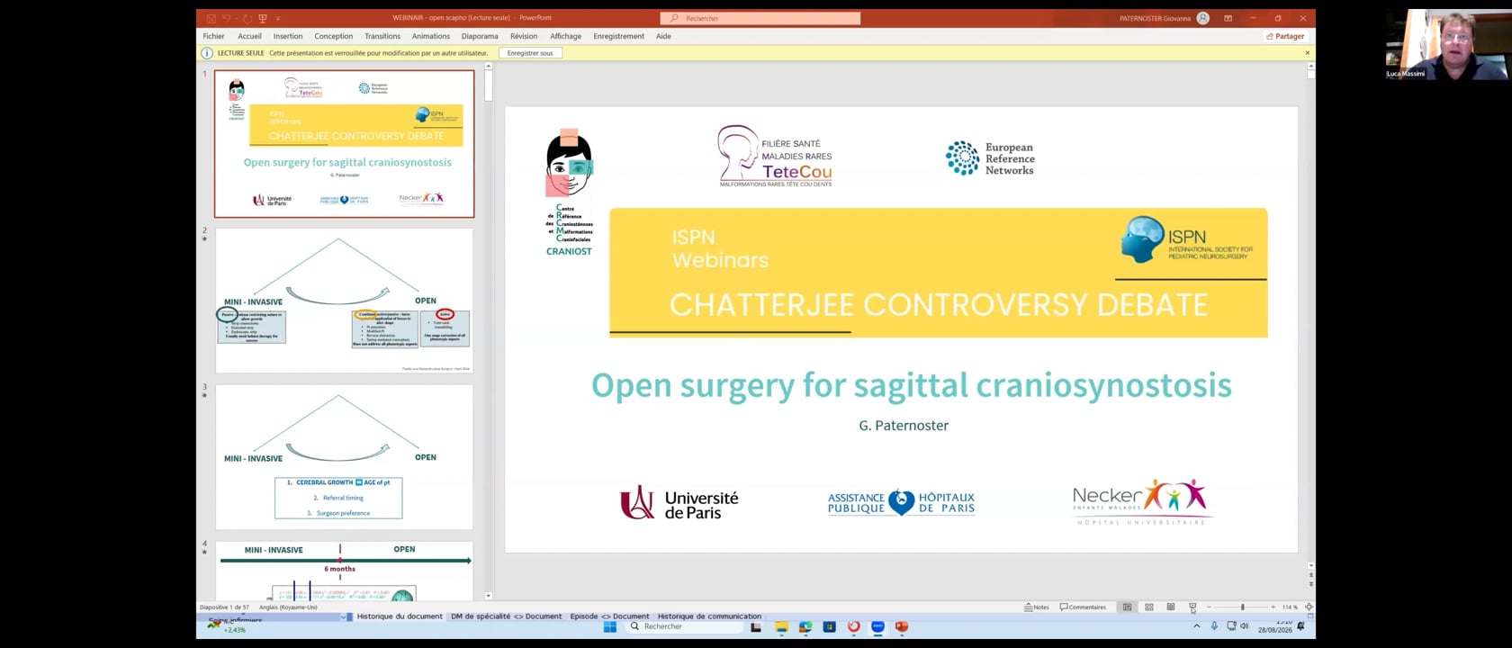Open the Aide tab
This screenshot has height=648, width=1512.
[663, 36]
